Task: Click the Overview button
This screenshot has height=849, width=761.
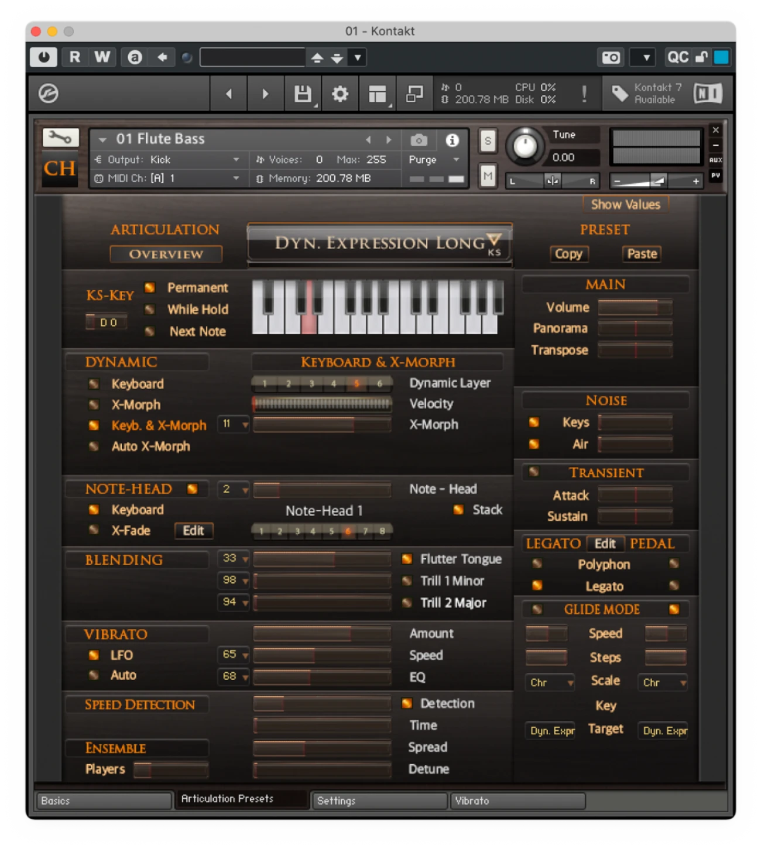Action: click(x=166, y=254)
